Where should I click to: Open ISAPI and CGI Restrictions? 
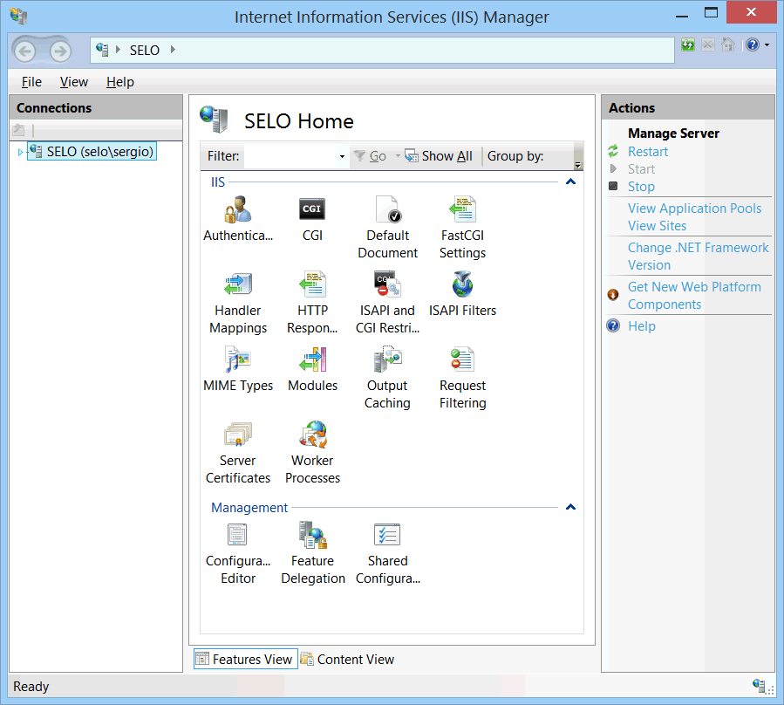pyautogui.click(x=387, y=303)
